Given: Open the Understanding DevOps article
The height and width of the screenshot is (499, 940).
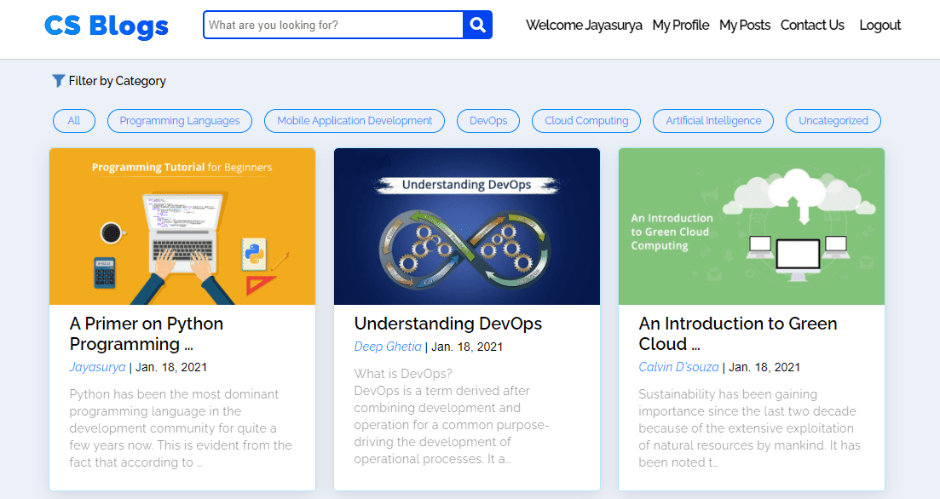Looking at the screenshot, I should click(447, 324).
